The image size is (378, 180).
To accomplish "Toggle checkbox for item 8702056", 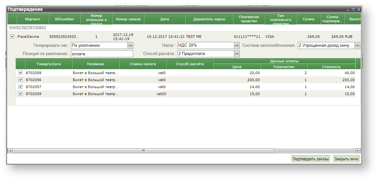I will point(21,80).
